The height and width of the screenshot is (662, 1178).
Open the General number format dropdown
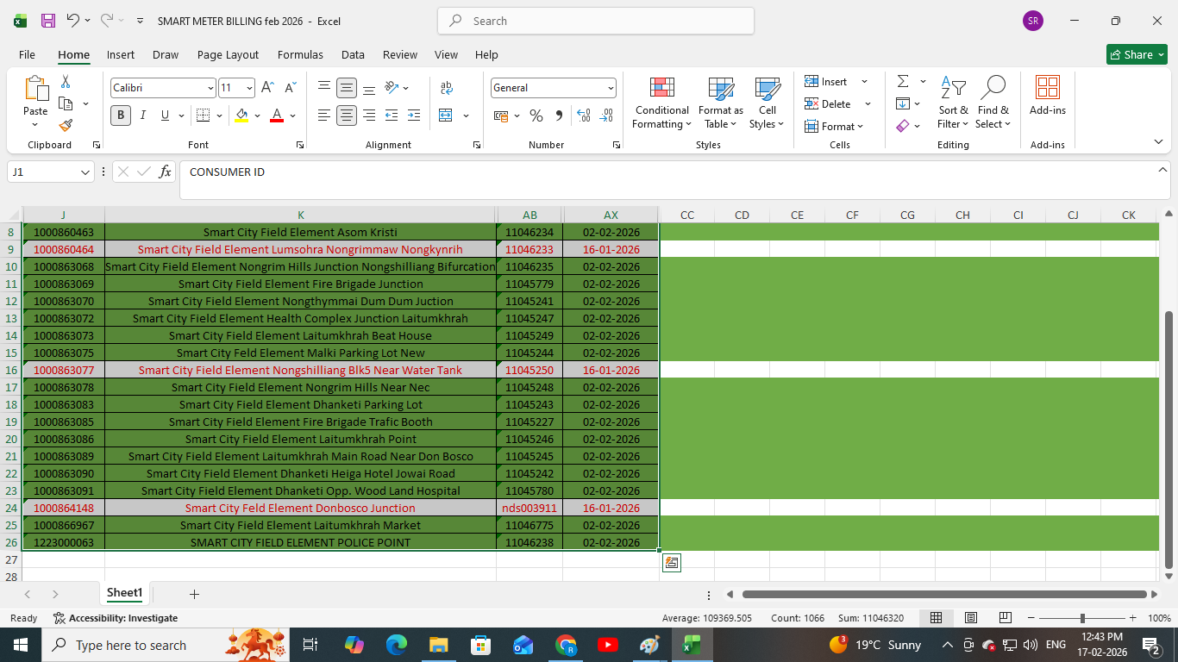611,88
